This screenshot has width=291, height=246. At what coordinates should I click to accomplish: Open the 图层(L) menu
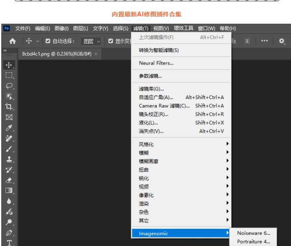tap(80, 28)
